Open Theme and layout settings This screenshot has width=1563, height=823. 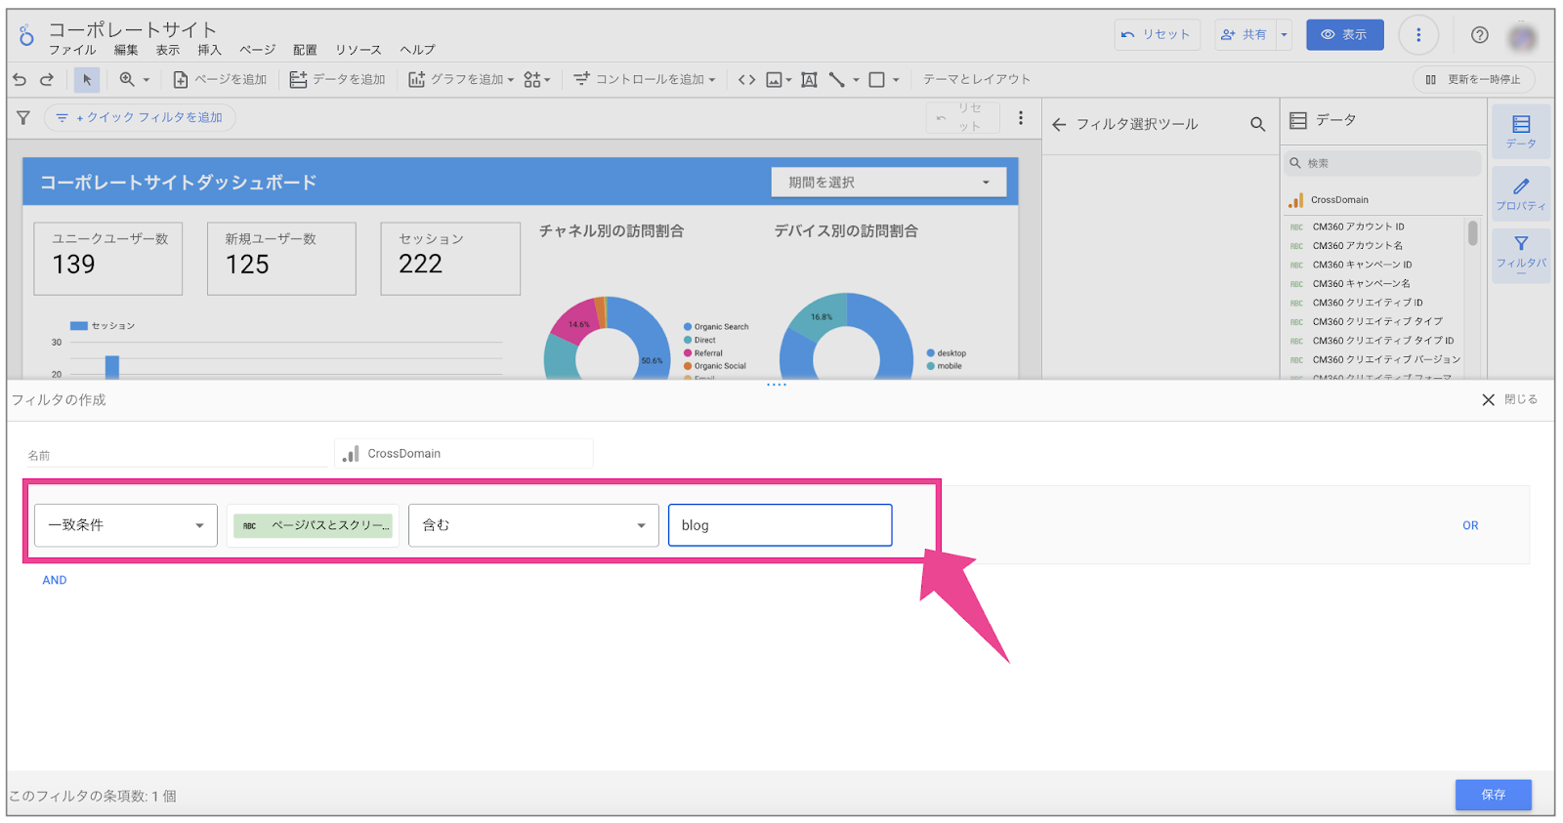click(x=977, y=80)
